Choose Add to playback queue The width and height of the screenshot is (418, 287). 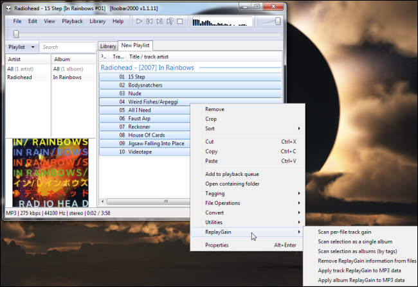coord(247,175)
